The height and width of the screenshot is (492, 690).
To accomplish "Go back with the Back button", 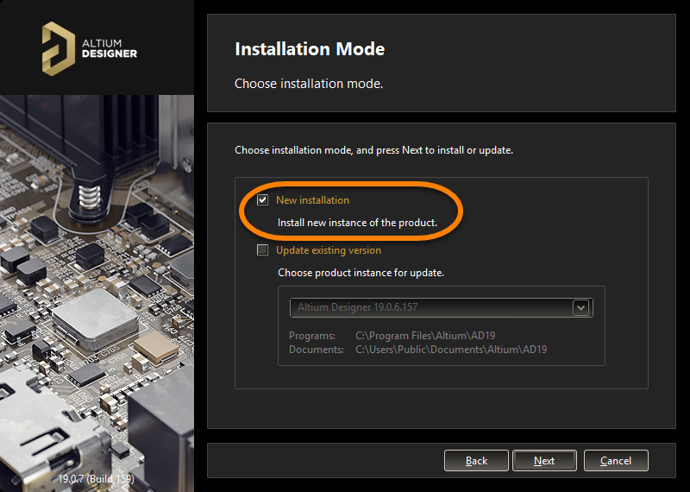I will [476, 461].
